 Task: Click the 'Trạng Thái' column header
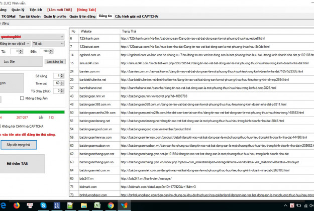coord(217,31)
